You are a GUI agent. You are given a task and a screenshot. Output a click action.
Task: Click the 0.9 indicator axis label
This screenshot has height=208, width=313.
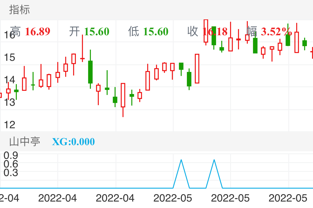coord(11,155)
